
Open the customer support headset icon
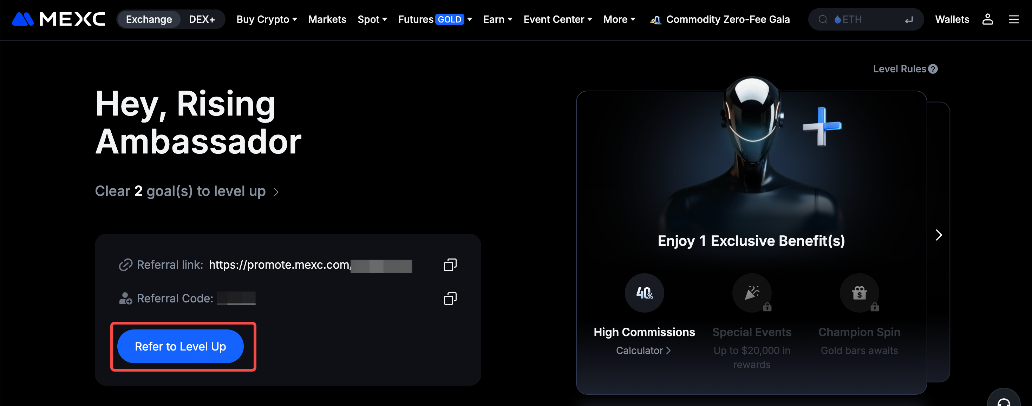click(x=1003, y=400)
